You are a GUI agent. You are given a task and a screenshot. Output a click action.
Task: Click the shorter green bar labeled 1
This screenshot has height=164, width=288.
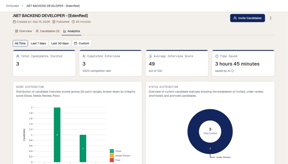pyautogui.click(x=83, y=149)
